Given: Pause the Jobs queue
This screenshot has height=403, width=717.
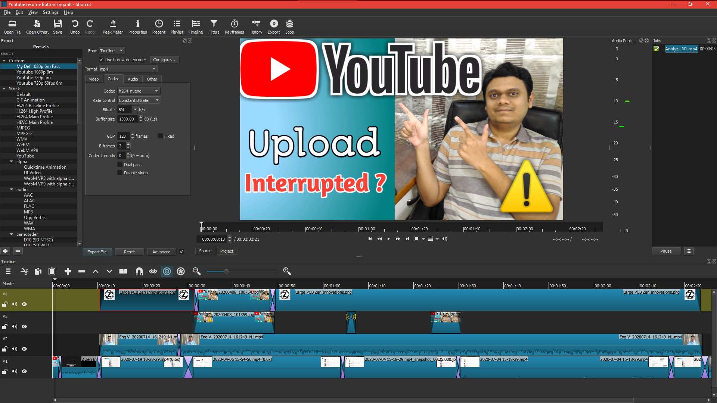Looking at the screenshot, I should (x=666, y=251).
